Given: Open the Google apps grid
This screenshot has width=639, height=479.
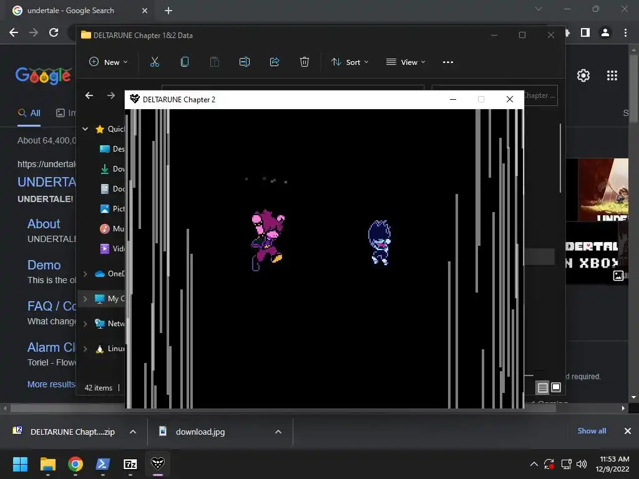Looking at the screenshot, I should pos(612,75).
